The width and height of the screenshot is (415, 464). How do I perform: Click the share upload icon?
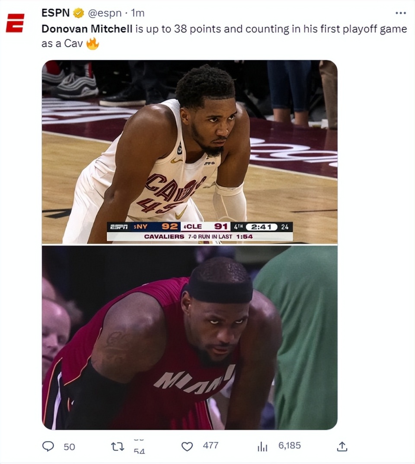click(342, 446)
